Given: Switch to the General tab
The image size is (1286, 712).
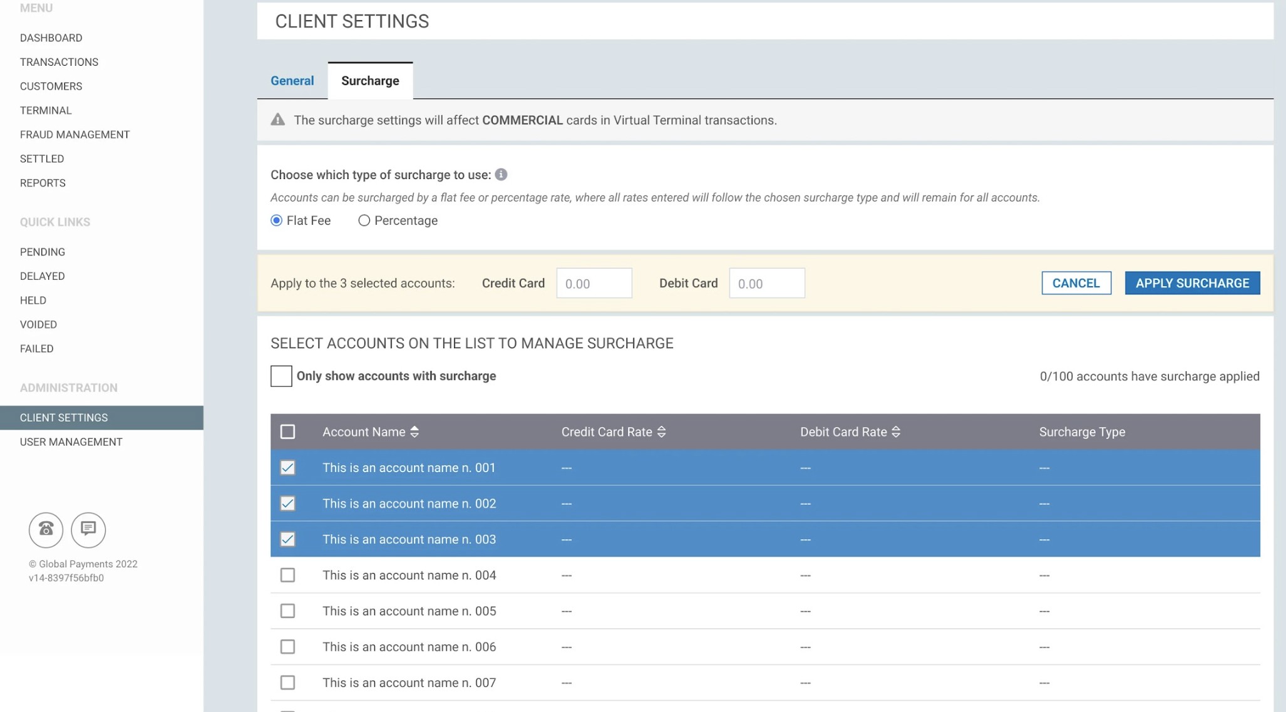Looking at the screenshot, I should pos(292,81).
